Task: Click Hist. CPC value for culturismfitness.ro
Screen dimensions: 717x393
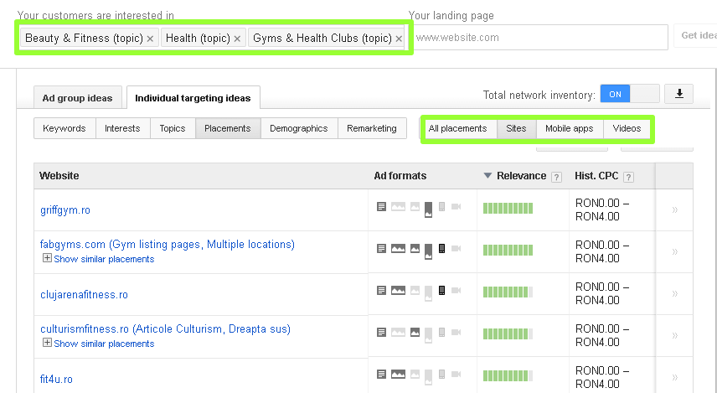Action: point(601,335)
